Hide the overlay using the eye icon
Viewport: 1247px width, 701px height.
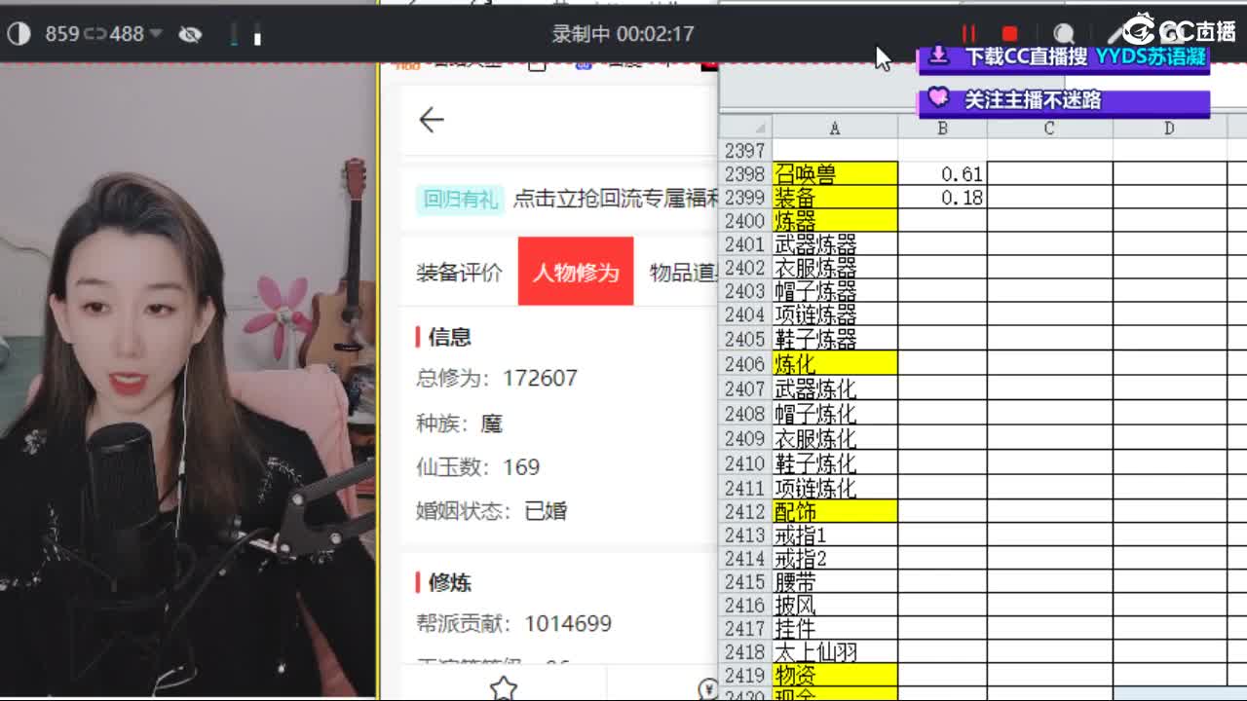(191, 33)
